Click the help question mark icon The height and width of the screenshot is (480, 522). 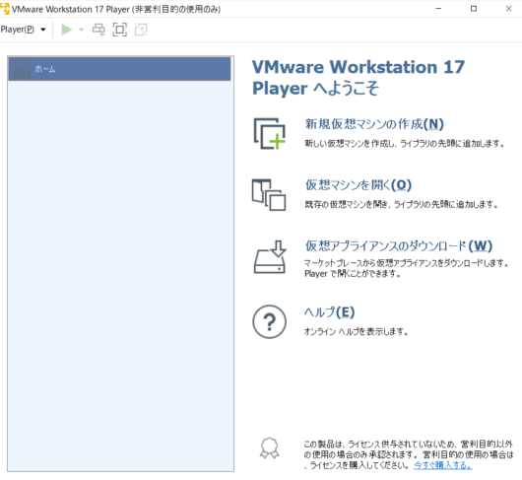(x=269, y=321)
